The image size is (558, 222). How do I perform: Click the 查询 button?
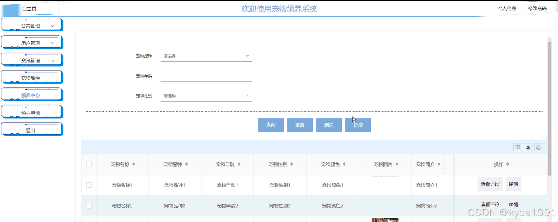tap(271, 125)
